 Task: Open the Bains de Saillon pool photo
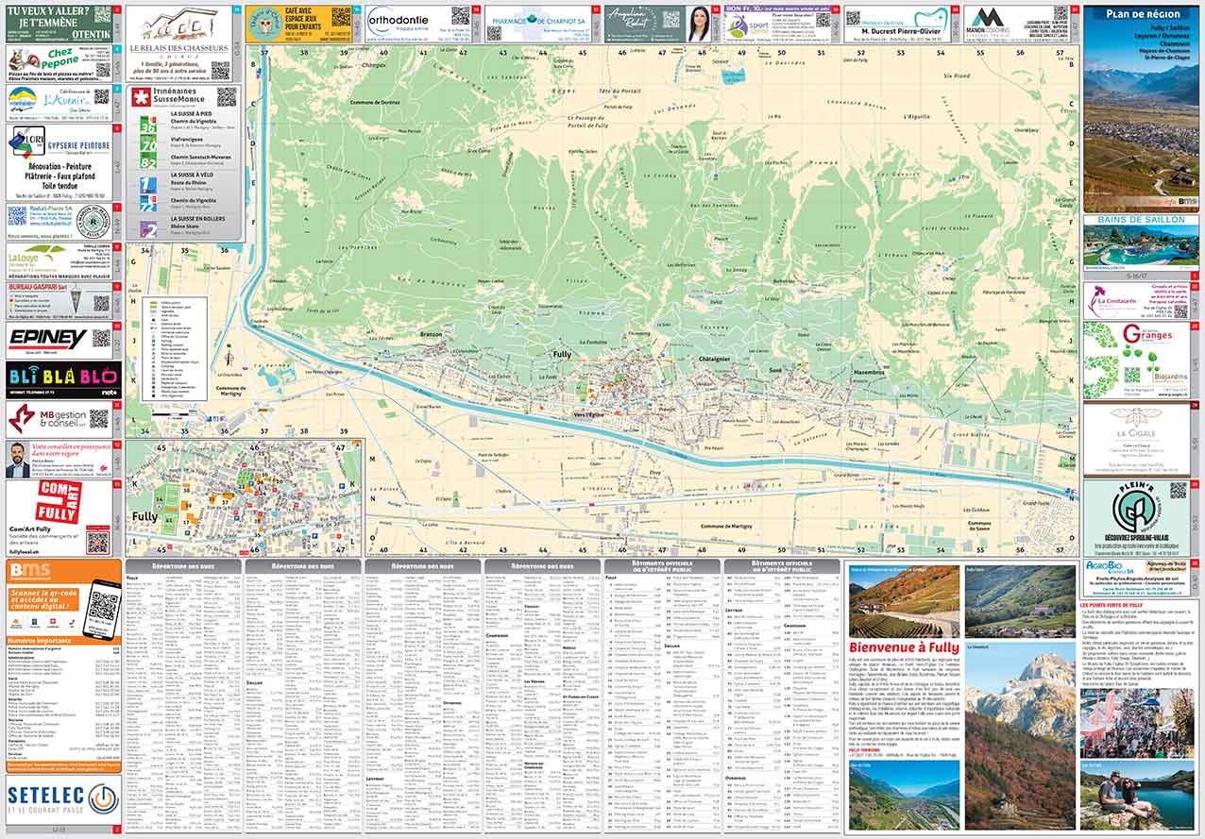pyautogui.click(x=1142, y=247)
